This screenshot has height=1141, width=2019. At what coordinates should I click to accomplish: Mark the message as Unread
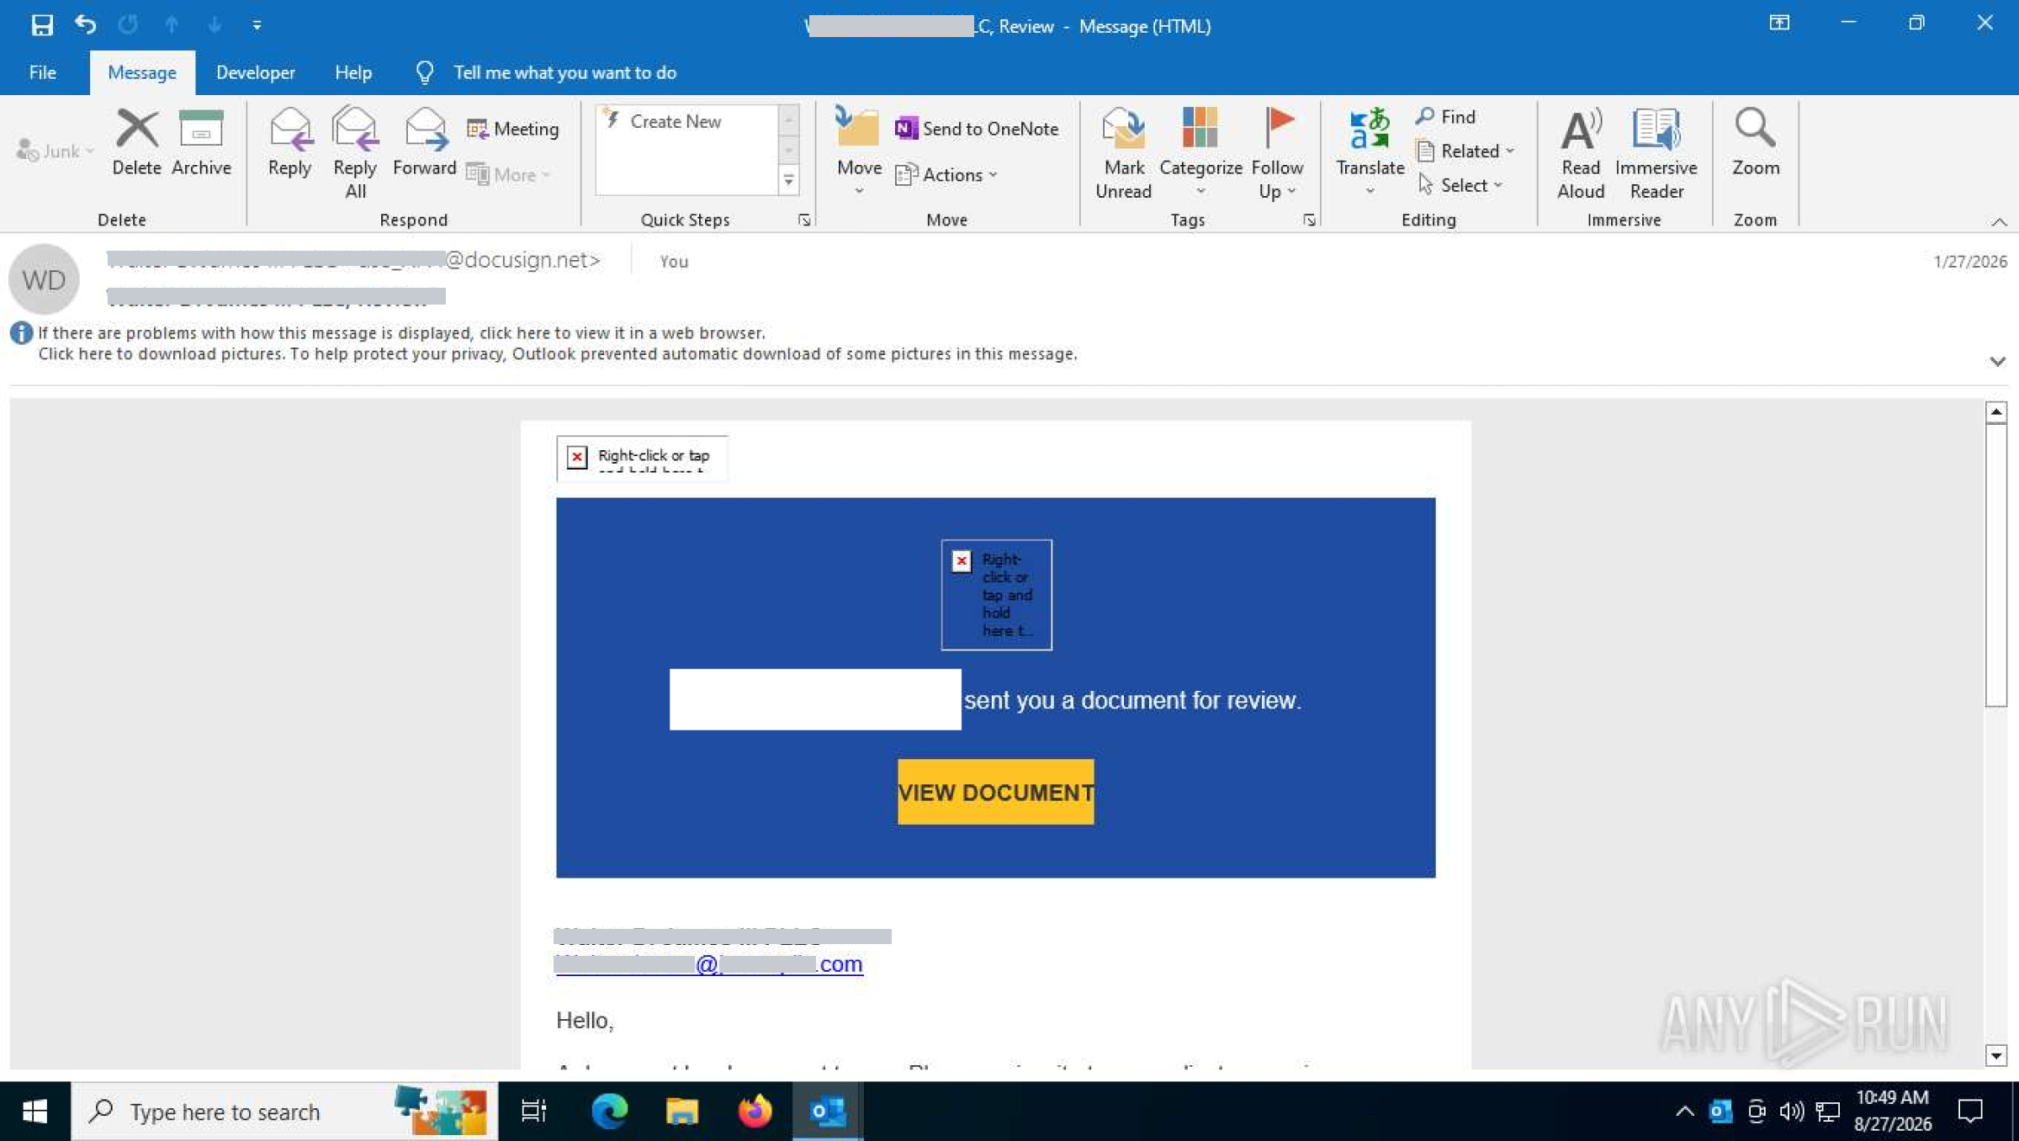(x=1123, y=153)
